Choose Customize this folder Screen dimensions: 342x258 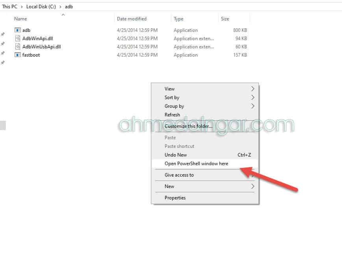click(205, 126)
